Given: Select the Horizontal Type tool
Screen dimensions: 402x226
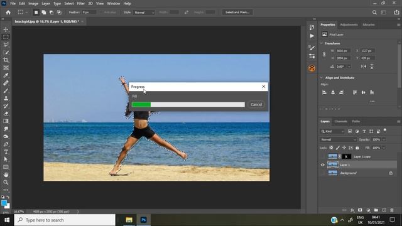Looking at the screenshot, I should [6, 152].
